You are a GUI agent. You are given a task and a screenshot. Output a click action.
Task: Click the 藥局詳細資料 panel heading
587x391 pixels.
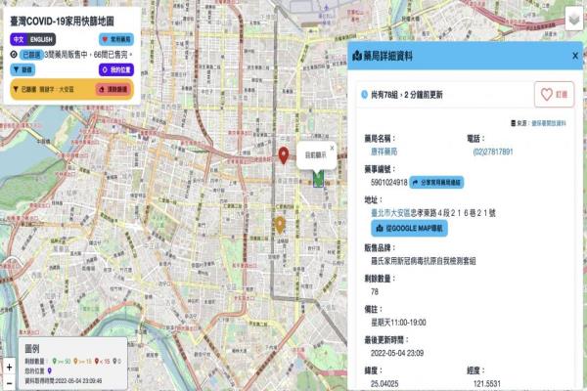point(388,56)
